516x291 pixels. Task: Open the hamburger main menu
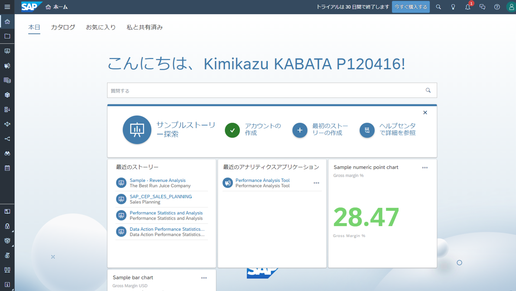7,7
